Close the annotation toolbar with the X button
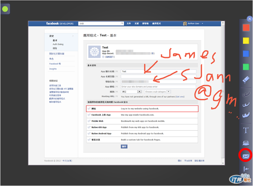Image resolution: width=253 pixels, height=186 pixels. [x=250, y=19]
